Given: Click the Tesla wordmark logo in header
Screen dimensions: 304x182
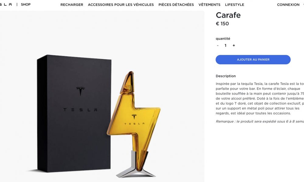Looking at the screenshot, I should 6,5.
